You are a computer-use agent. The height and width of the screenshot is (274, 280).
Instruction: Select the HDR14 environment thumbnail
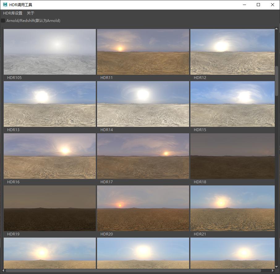(143, 104)
